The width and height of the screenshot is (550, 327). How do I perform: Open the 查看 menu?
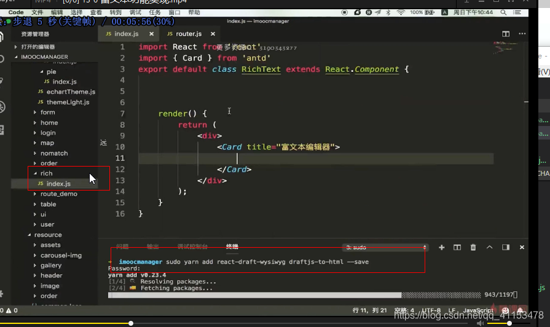[96, 12]
